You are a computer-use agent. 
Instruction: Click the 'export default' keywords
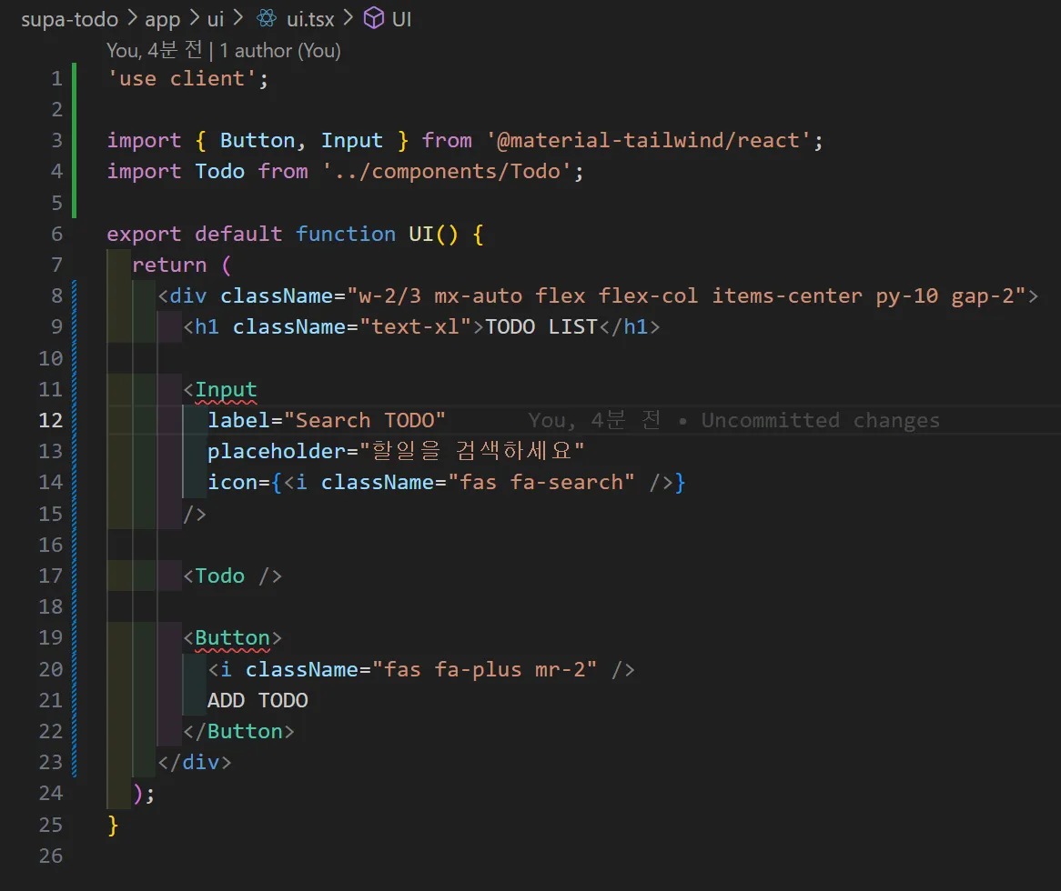195,234
